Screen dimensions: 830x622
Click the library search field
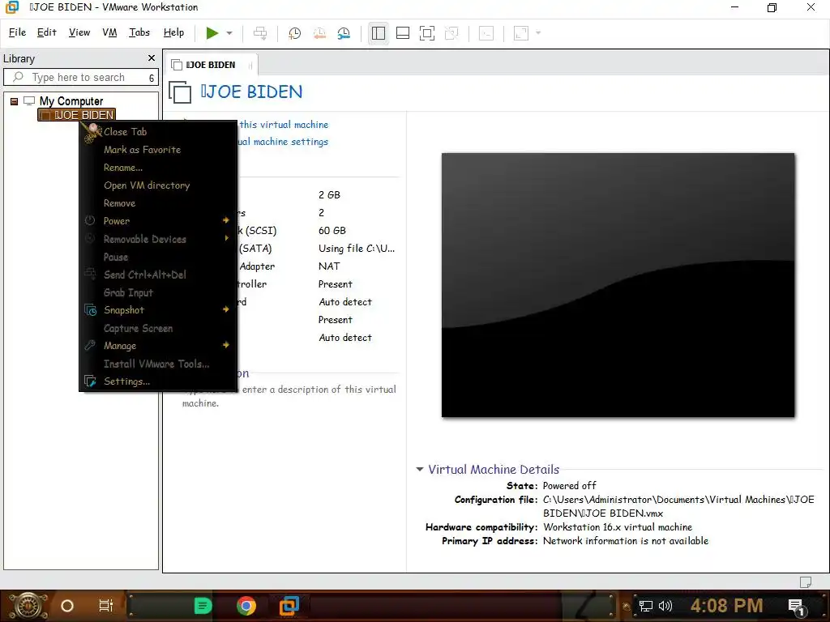click(x=79, y=77)
